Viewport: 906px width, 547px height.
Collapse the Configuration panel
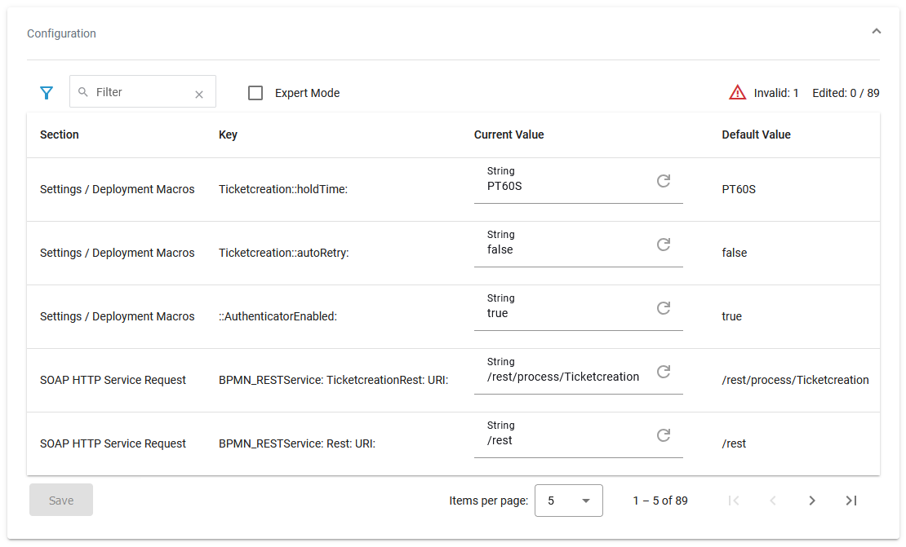(876, 32)
